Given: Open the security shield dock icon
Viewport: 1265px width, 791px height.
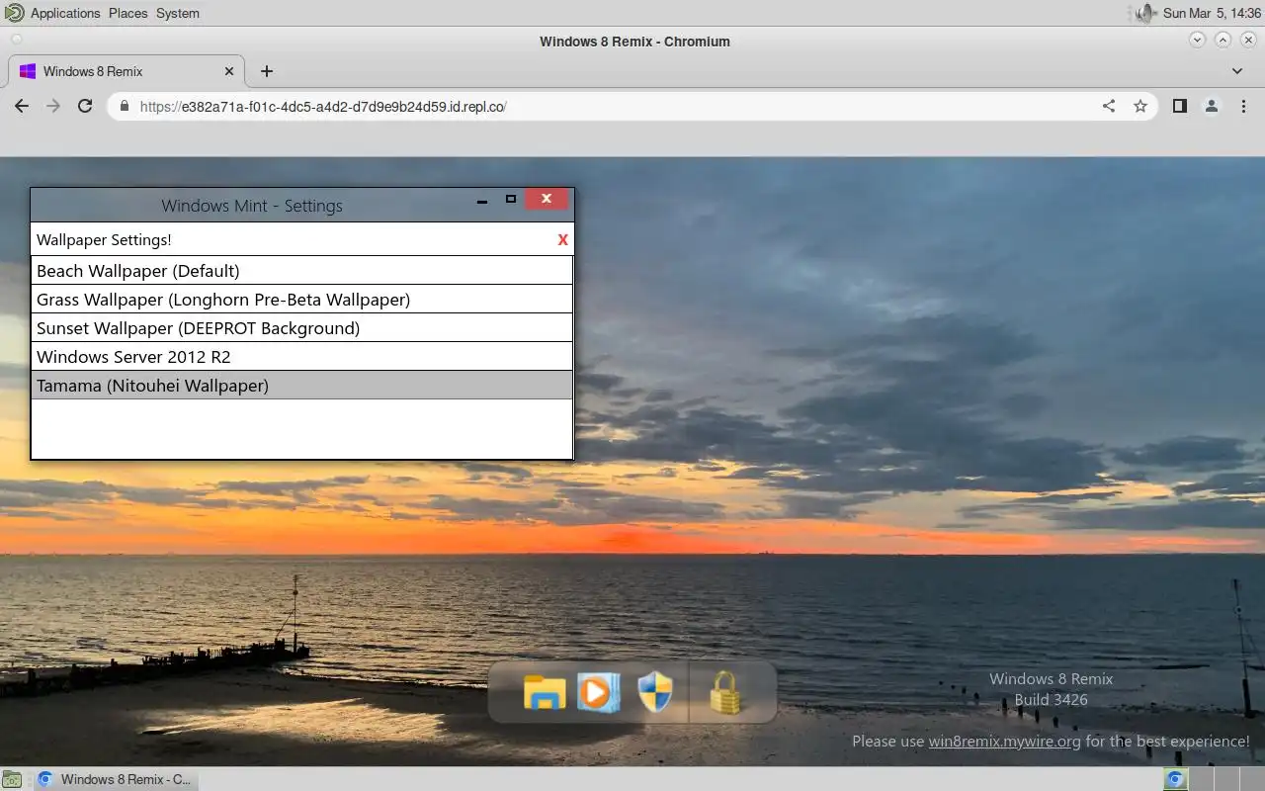Looking at the screenshot, I should tap(655, 692).
